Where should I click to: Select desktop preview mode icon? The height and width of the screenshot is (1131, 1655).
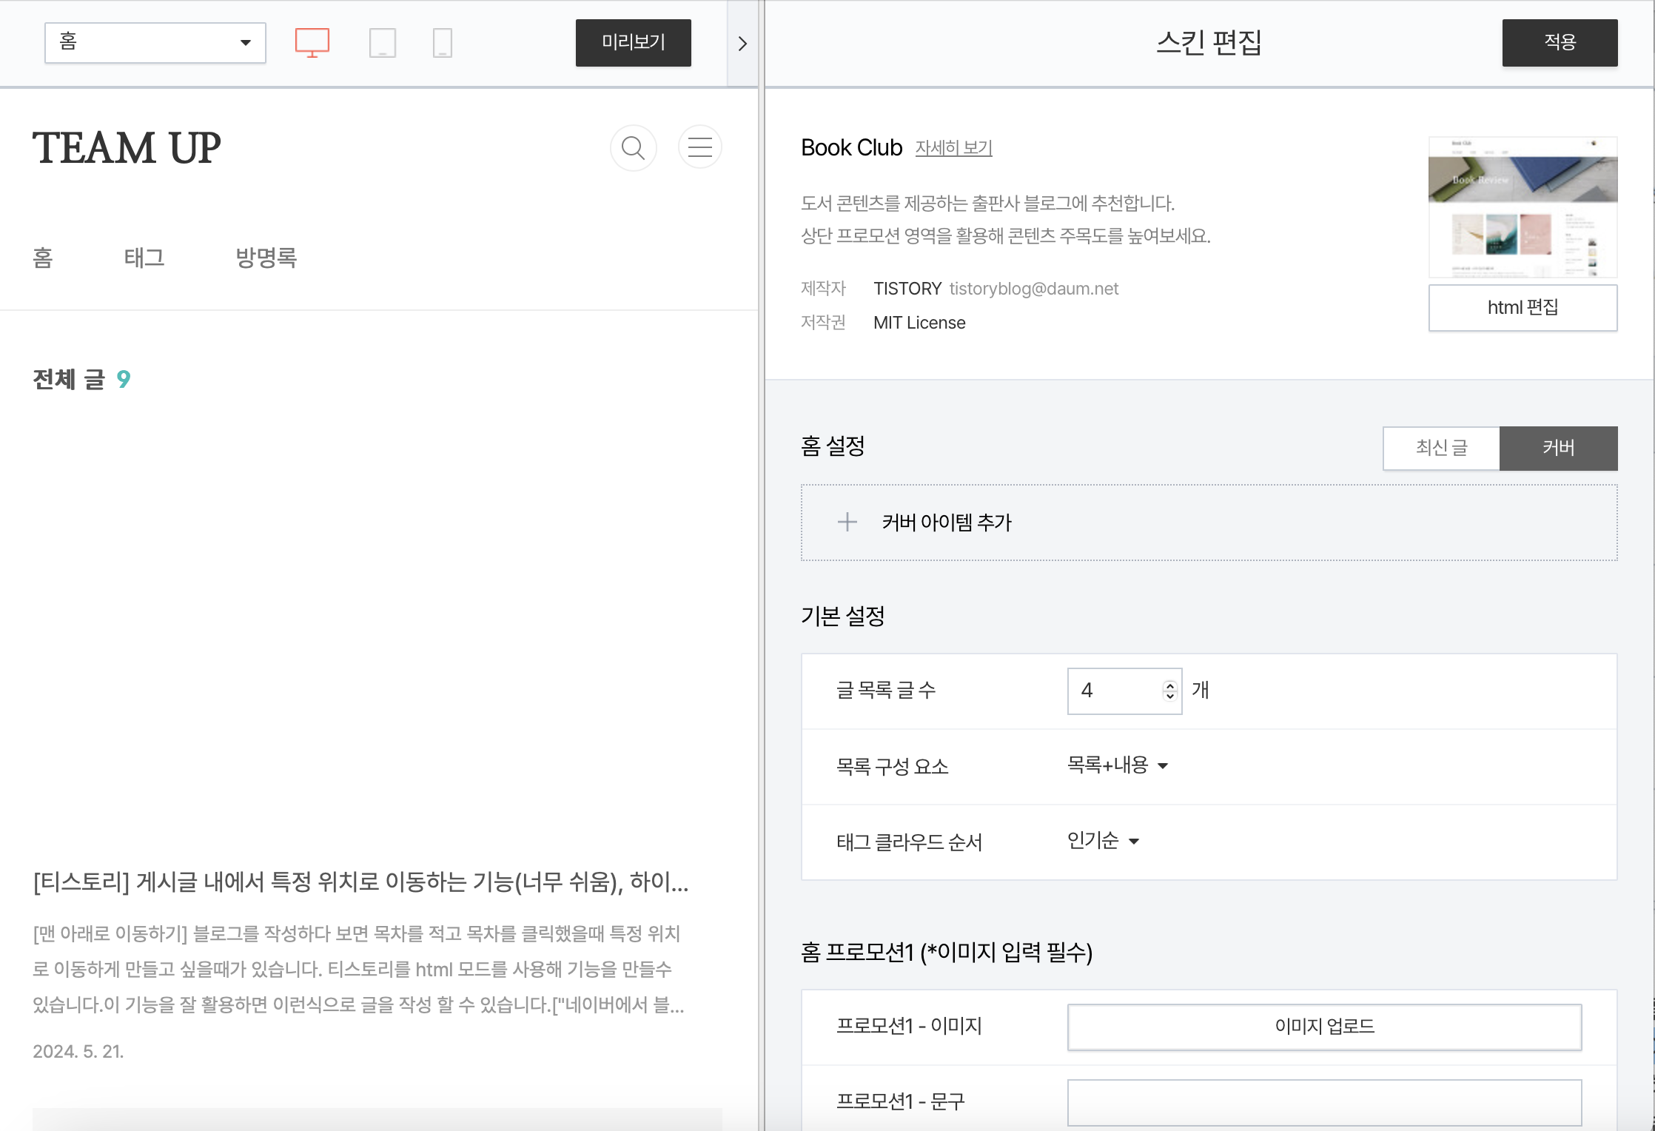tap(312, 43)
